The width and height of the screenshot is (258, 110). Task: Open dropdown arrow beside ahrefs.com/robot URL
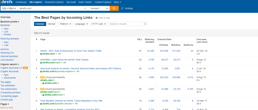61,63
